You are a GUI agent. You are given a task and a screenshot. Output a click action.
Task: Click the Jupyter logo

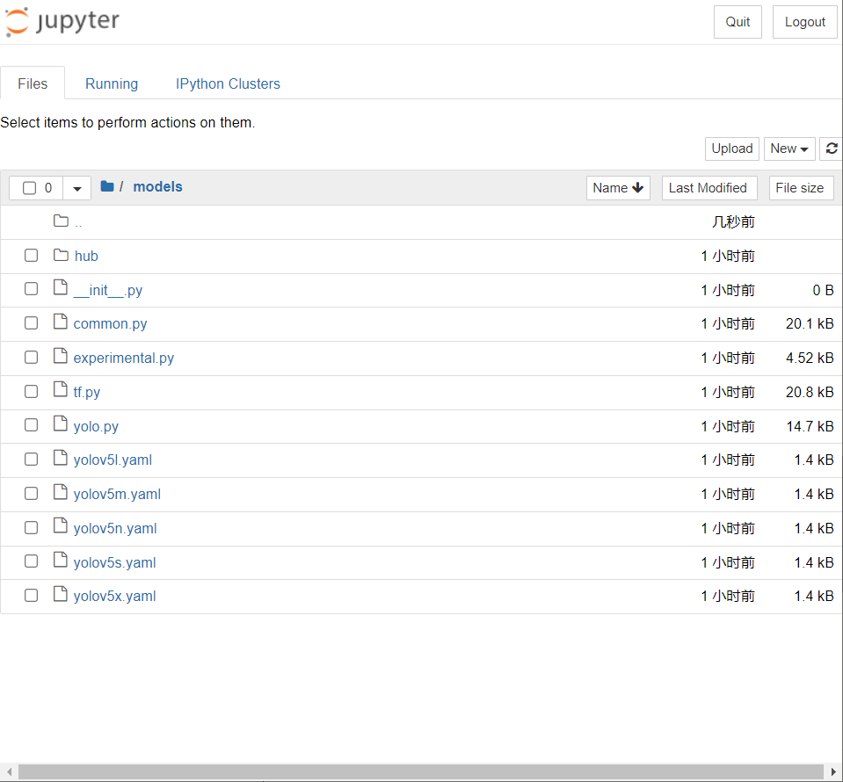[62, 22]
